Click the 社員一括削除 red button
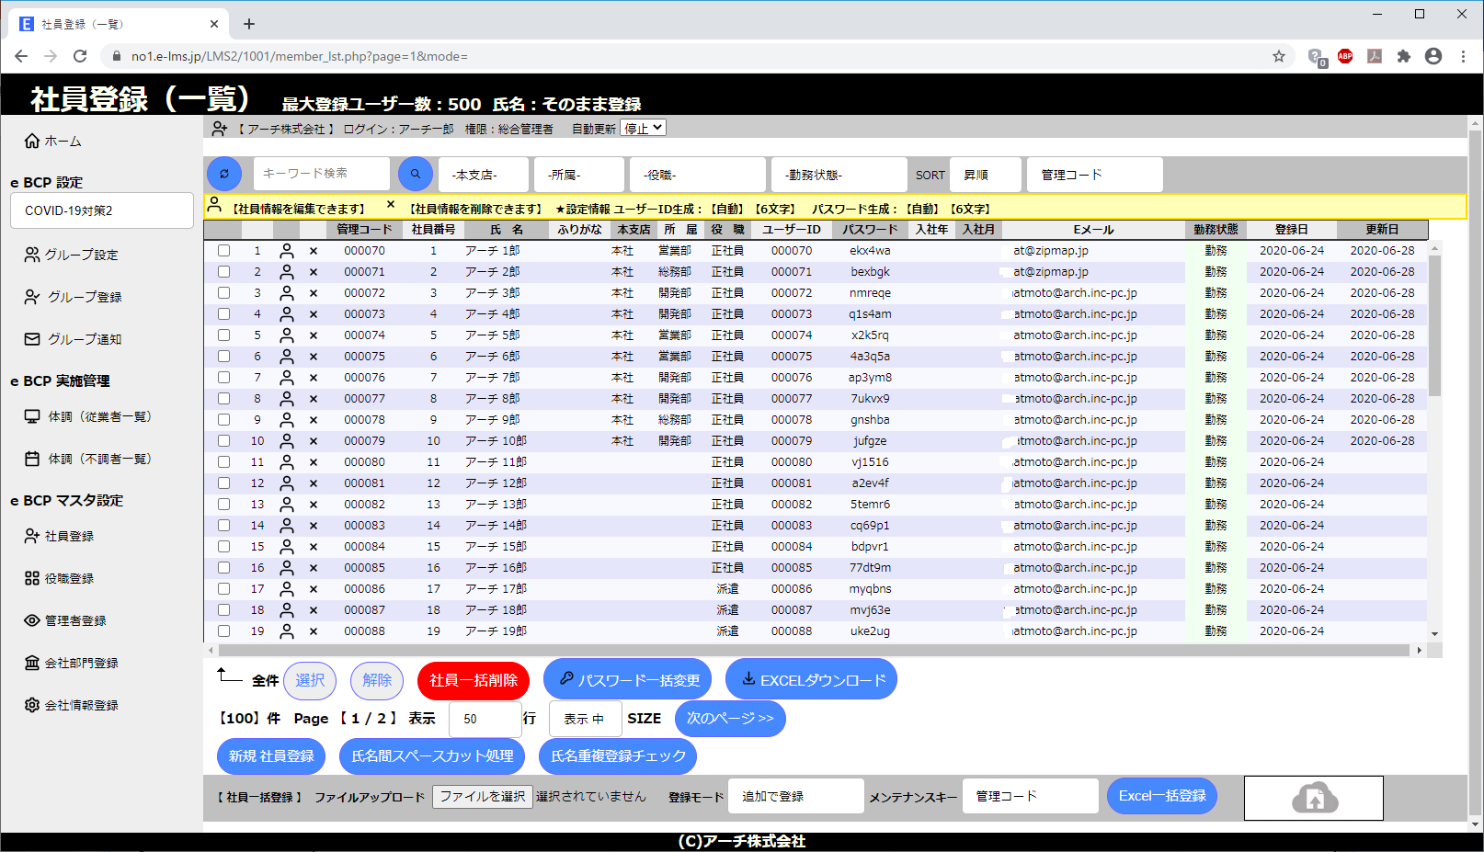This screenshot has height=852, width=1484. tap(474, 680)
